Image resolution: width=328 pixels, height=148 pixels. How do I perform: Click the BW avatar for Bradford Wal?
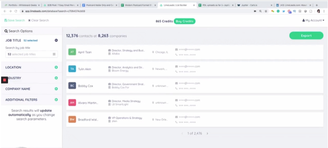click(72, 119)
